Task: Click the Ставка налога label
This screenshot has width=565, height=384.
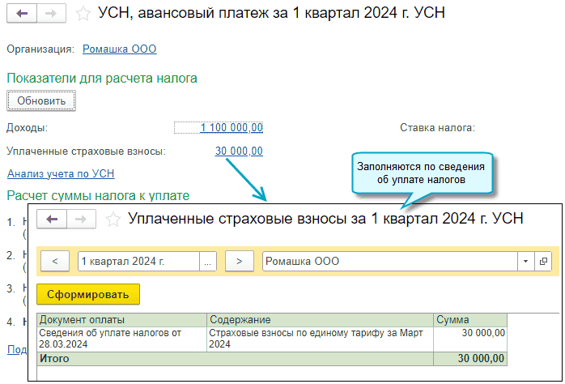Action: click(437, 128)
